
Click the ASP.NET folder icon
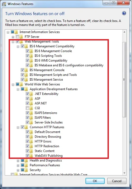click(x=31, y=103)
